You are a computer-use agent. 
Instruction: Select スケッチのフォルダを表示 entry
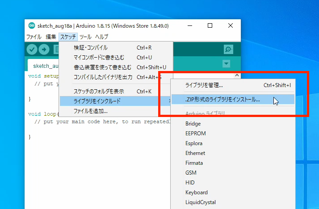(x=116, y=92)
